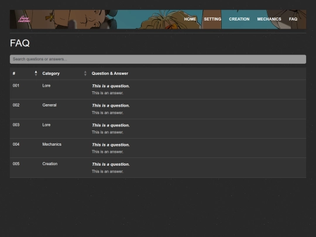This screenshot has width=316, height=237.
Task: Click Lore category in row 001
Action: [x=46, y=85]
